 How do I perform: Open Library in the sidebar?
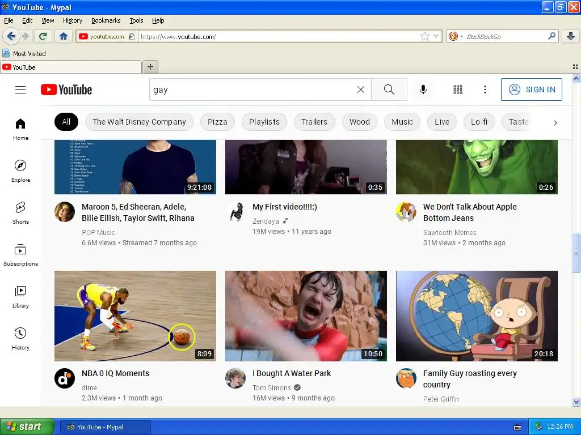pyautogui.click(x=20, y=297)
